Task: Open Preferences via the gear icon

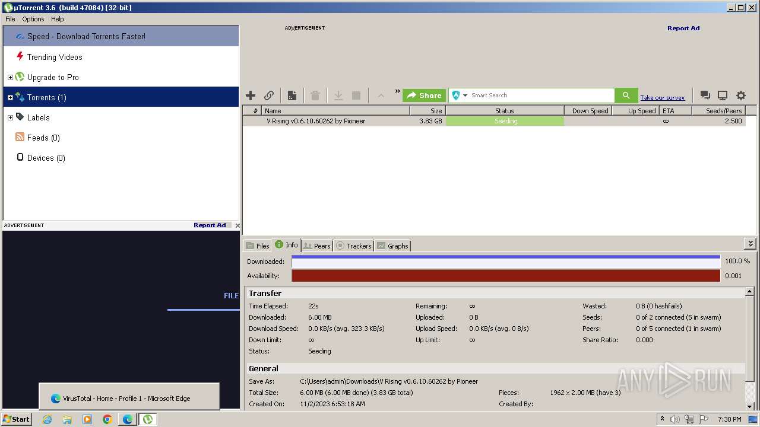Action: (741, 95)
